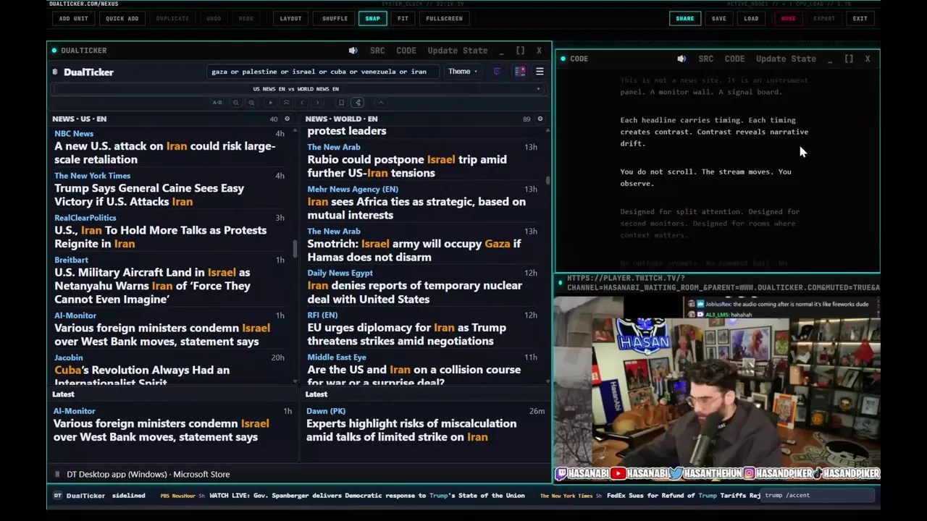The image size is (927, 521).
Task: Open the hamburger menu in DualTicker
Action: tap(540, 72)
